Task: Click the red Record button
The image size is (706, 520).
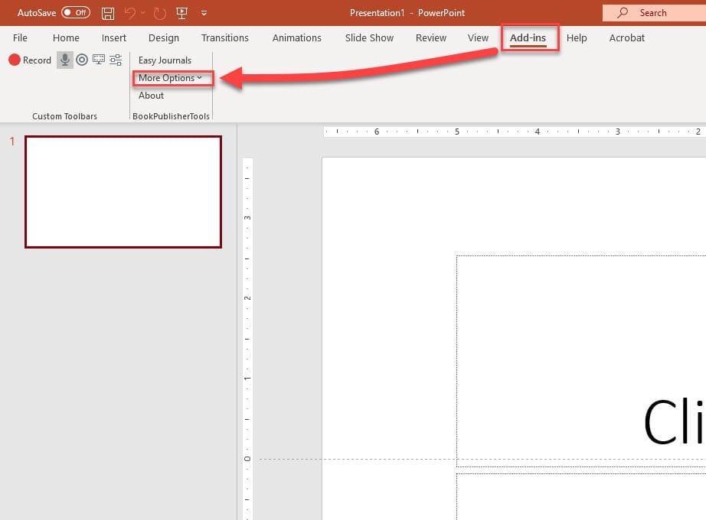Action: [x=30, y=60]
